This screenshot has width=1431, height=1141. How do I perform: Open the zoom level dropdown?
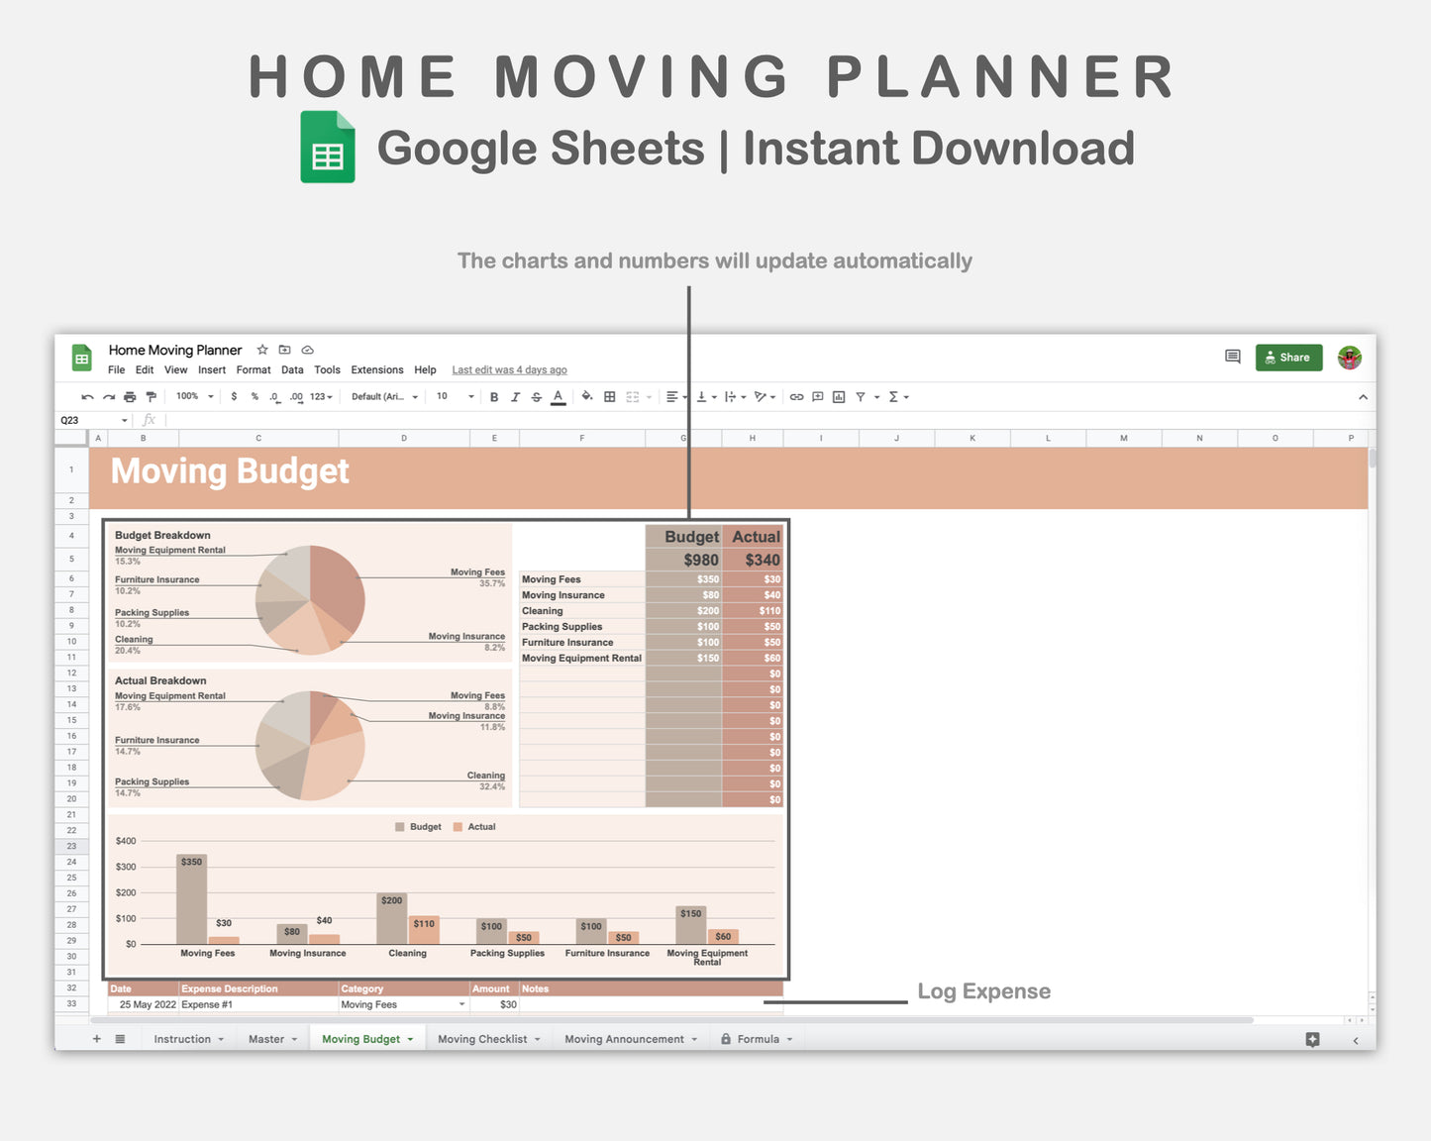(x=193, y=396)
